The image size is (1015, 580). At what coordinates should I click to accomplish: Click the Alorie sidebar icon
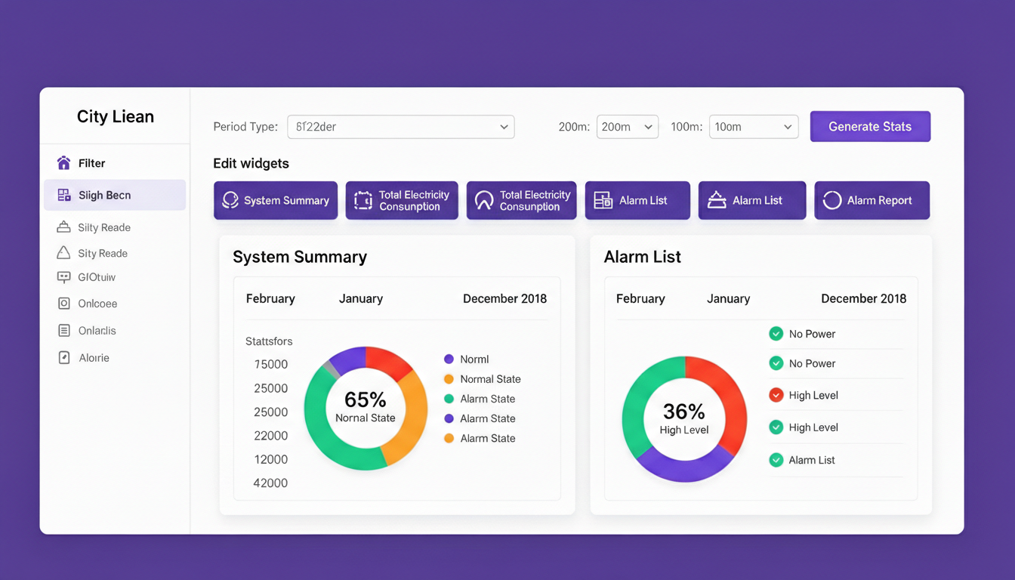click(x=63, y=358)
